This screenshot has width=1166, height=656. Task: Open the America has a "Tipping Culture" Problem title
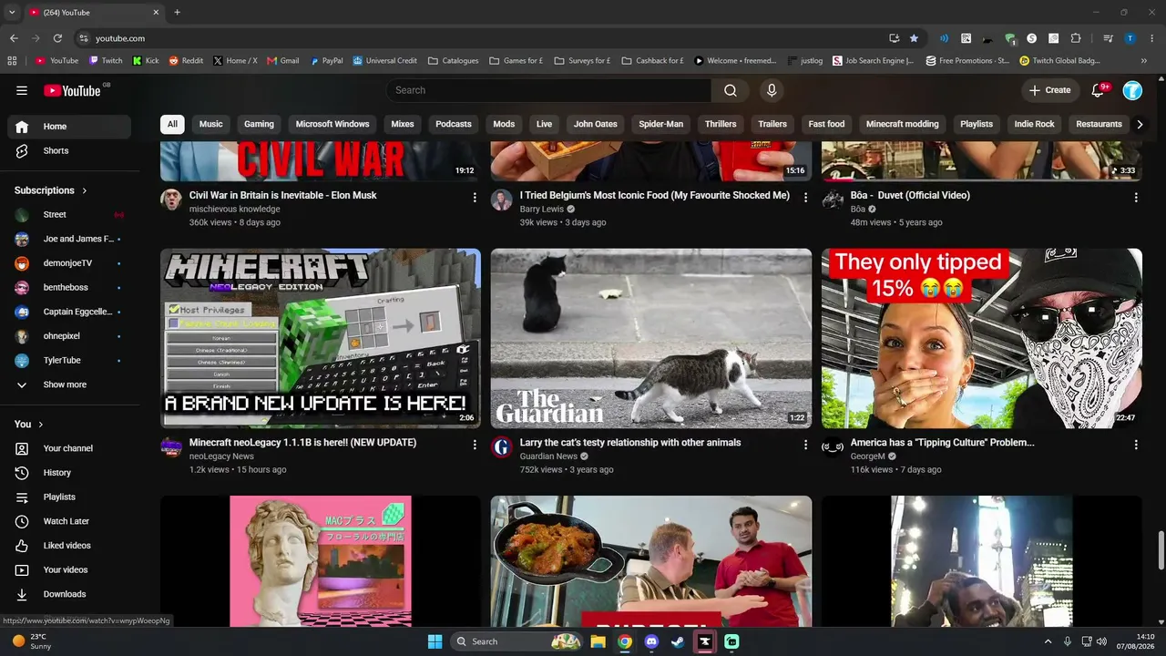click(x=942, y=443)
